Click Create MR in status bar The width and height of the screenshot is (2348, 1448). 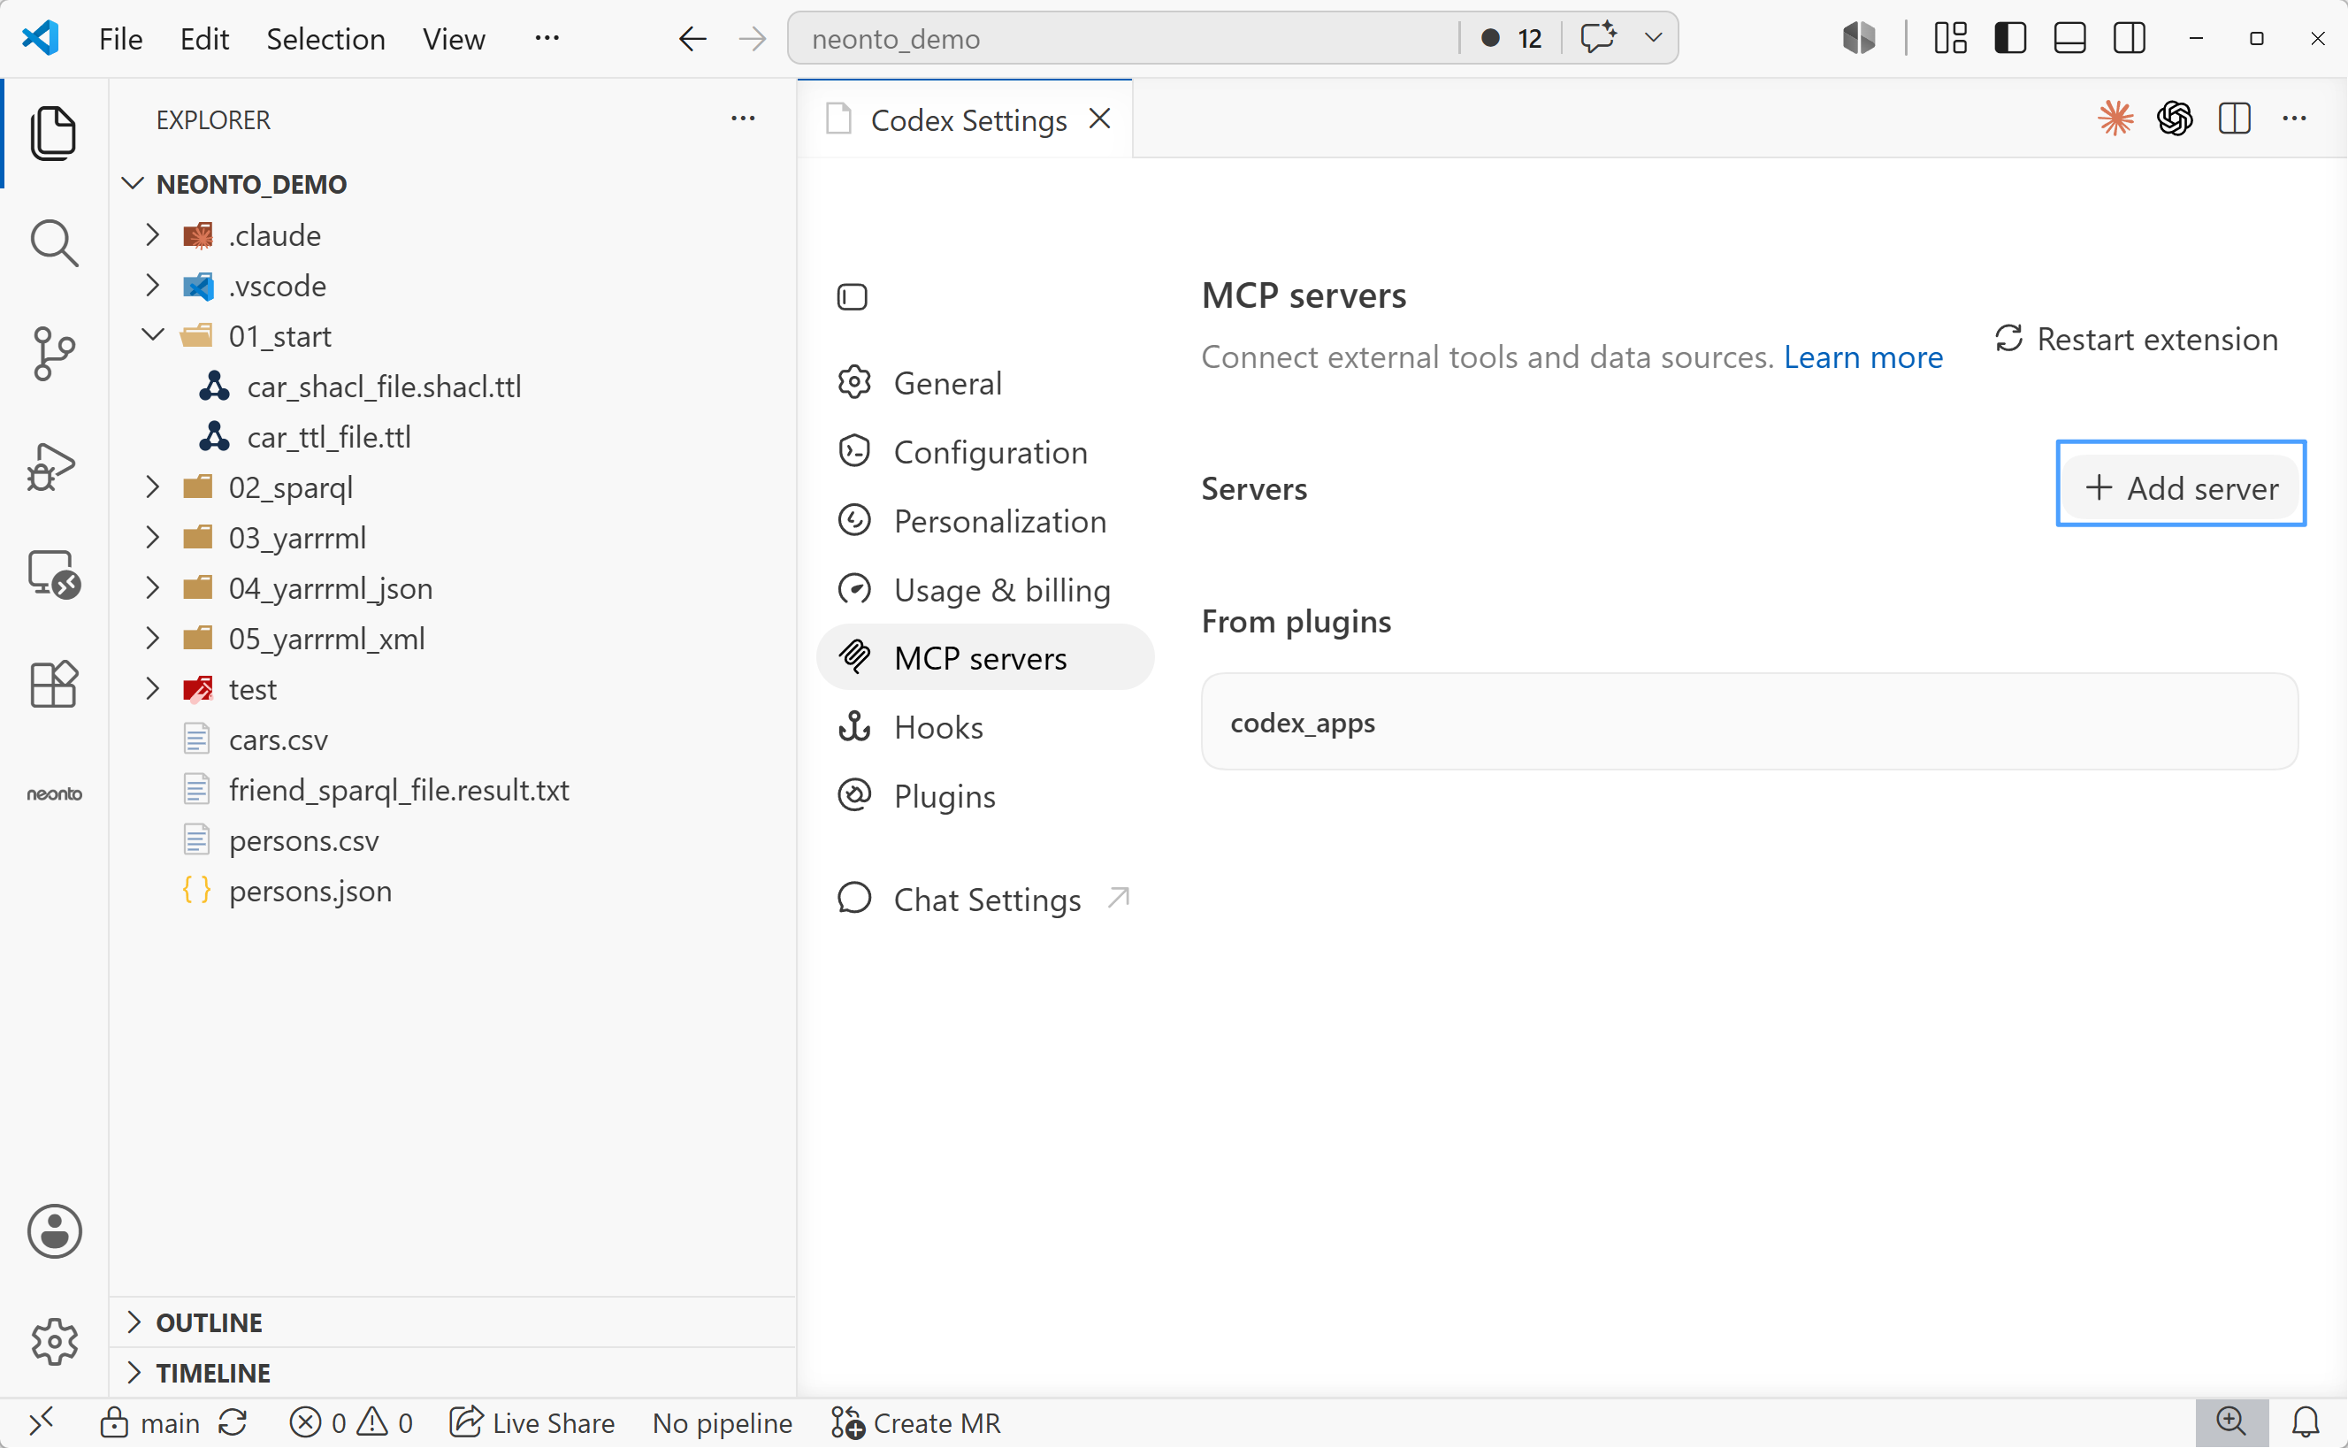(x=916, y=1422)
